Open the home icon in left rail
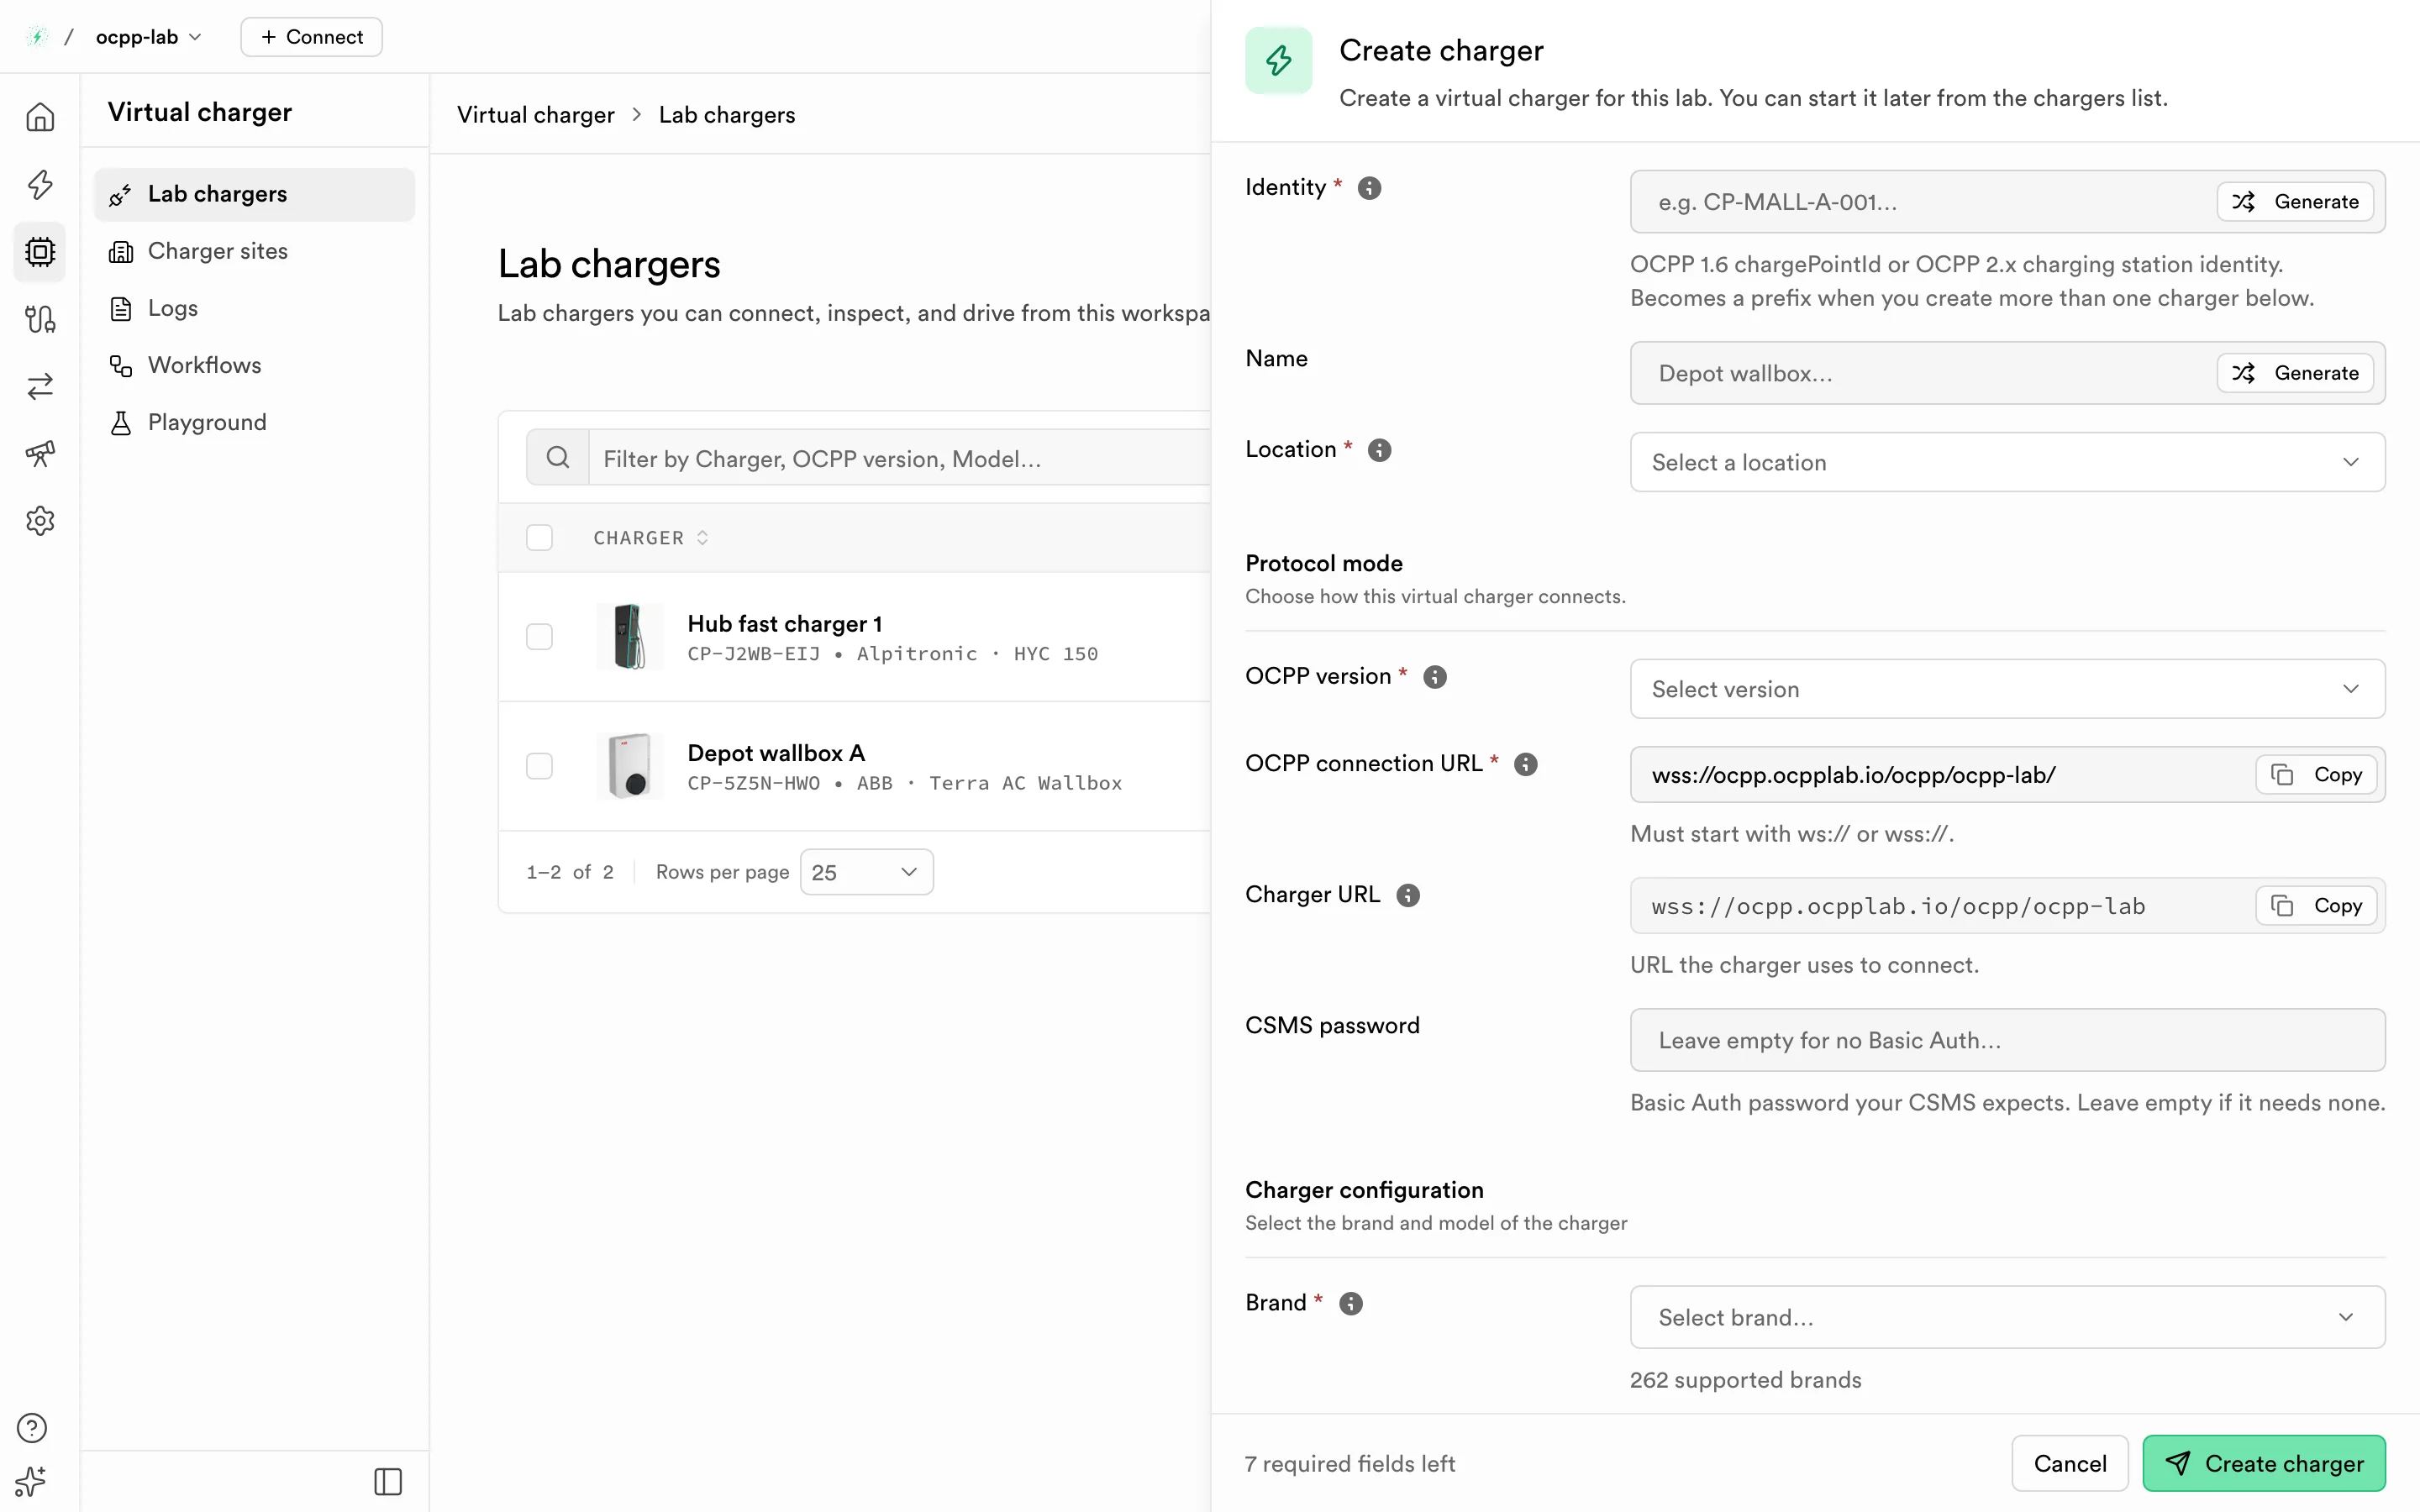 (x=40, y=117)
